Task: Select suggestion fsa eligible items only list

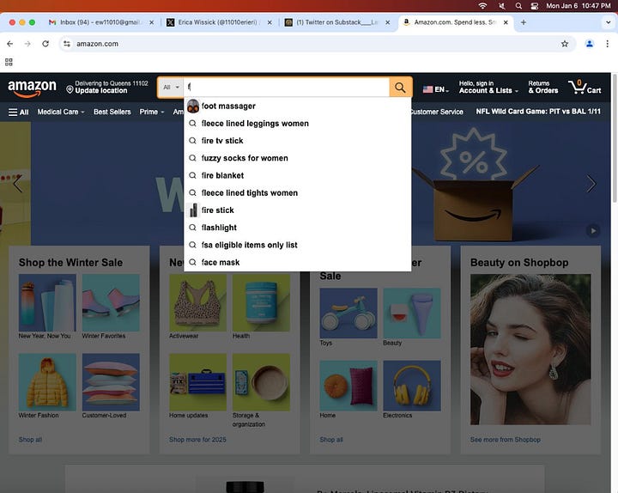Action: tap(298, 245)
